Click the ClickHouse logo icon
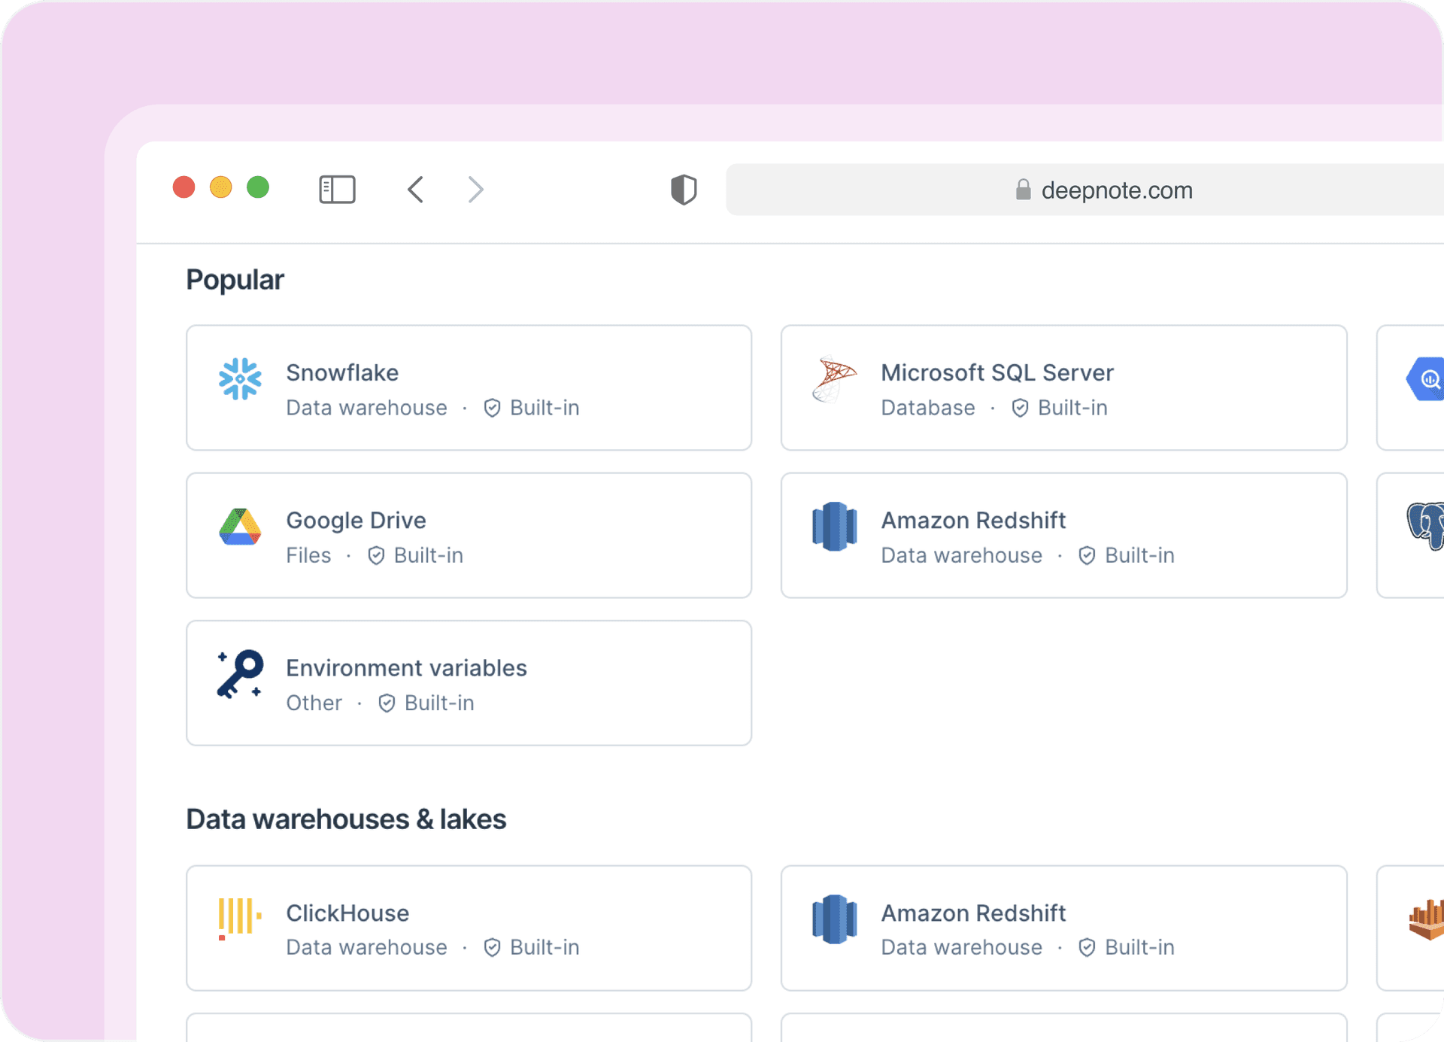Viewport: 1444px width, 1042px height. 240,919
